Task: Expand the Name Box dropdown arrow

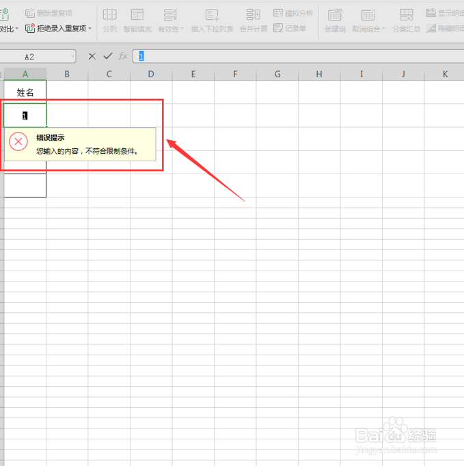Action: [x=72, y=57]
